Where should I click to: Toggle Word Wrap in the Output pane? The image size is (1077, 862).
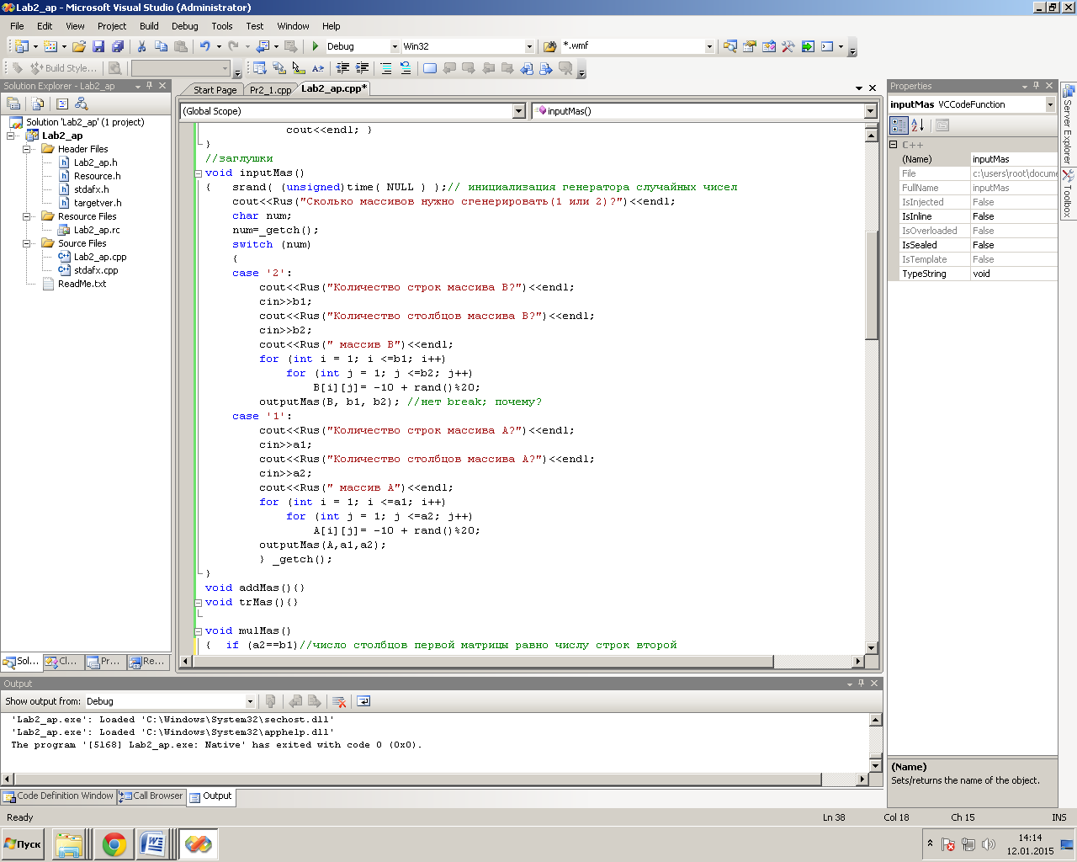363,701
